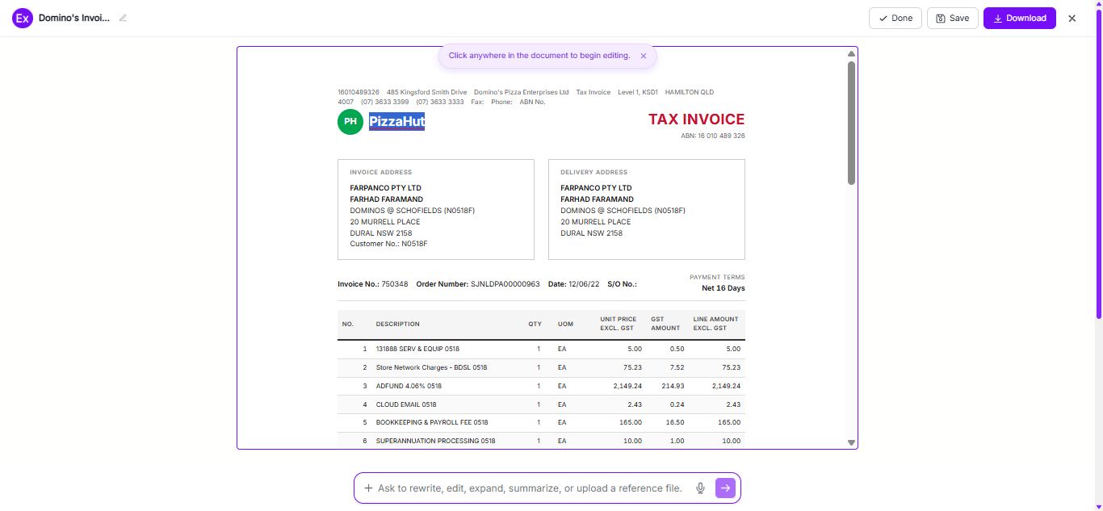
Task: Click 'BOOKKEEPING & PAYROLL FEE 0518' description
Action: (x=432, y=422)
